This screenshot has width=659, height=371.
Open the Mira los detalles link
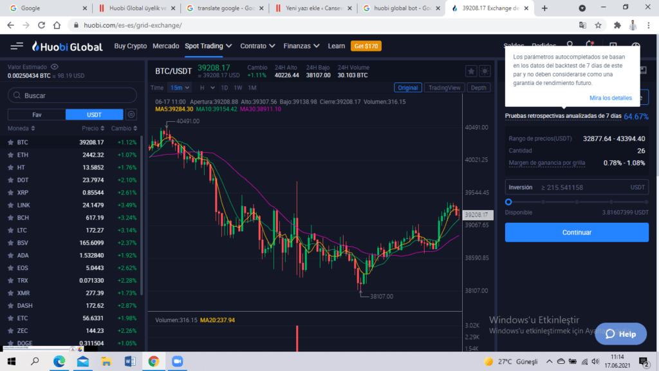pos(610,98)
